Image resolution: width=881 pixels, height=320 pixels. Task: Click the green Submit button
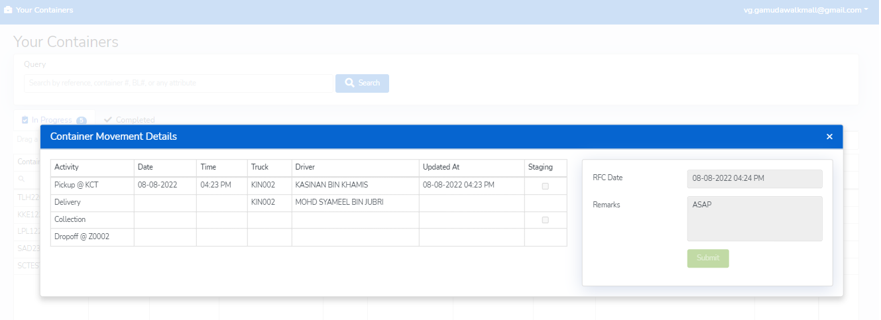707,258
